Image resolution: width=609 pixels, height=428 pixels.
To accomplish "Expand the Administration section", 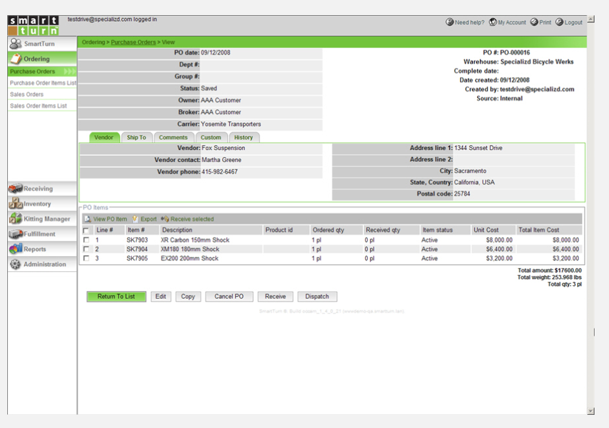I will click(42, 264).
